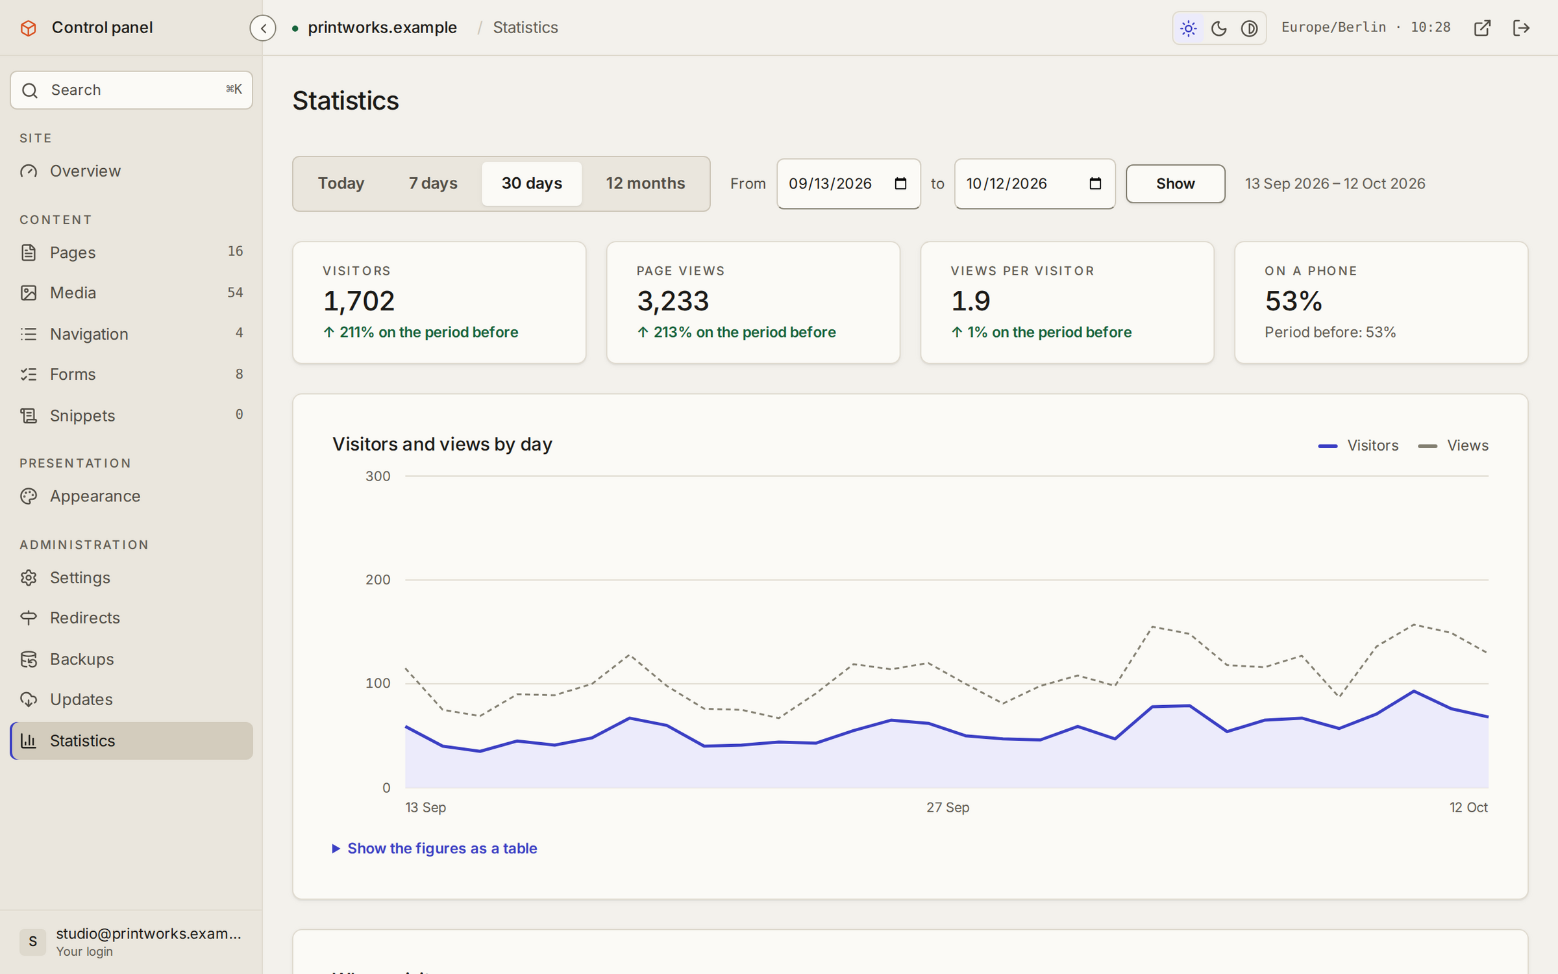Click the Statistics bar chart icon
The height and width of the screenshot is (974, 1558).
pos(29,740)
